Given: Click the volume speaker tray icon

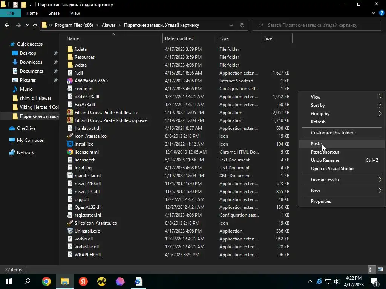Looking at the screenshot, I should (x=337, y=281).
